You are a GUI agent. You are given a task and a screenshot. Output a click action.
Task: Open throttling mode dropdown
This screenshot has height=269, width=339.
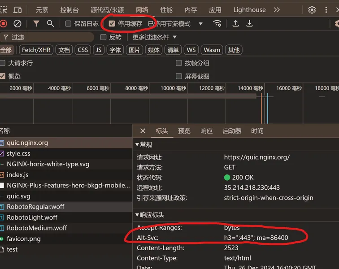[175, 24]
